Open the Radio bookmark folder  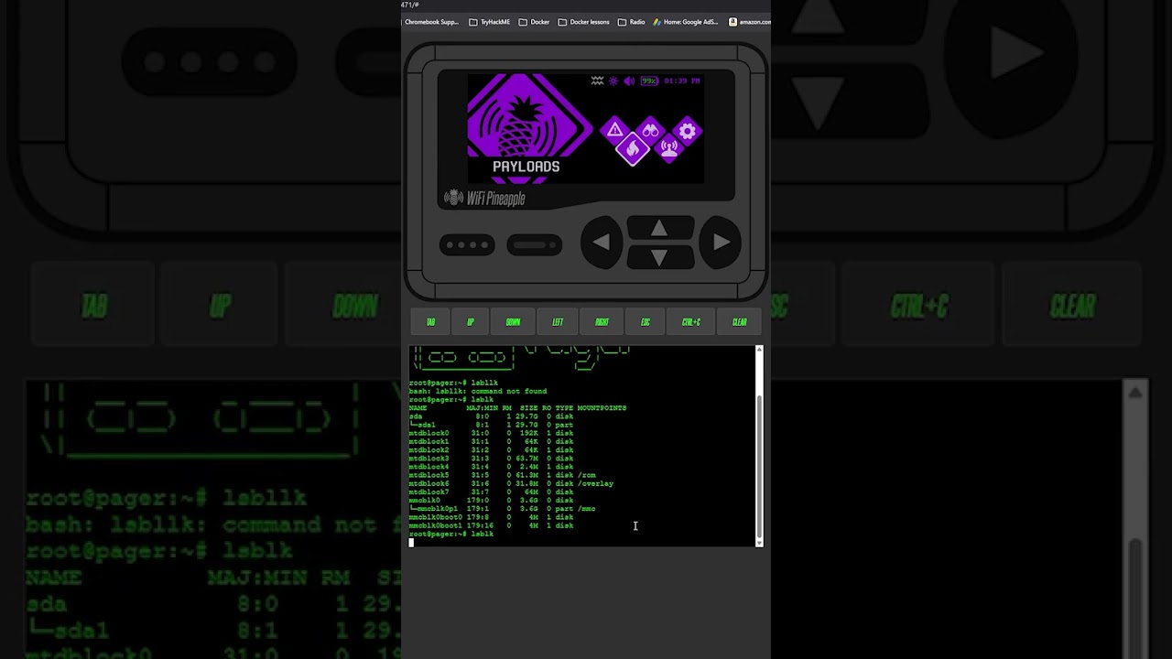631,22
